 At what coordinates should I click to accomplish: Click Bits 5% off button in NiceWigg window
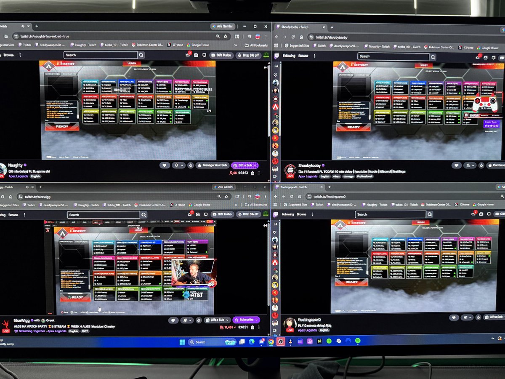click(248, 214)
